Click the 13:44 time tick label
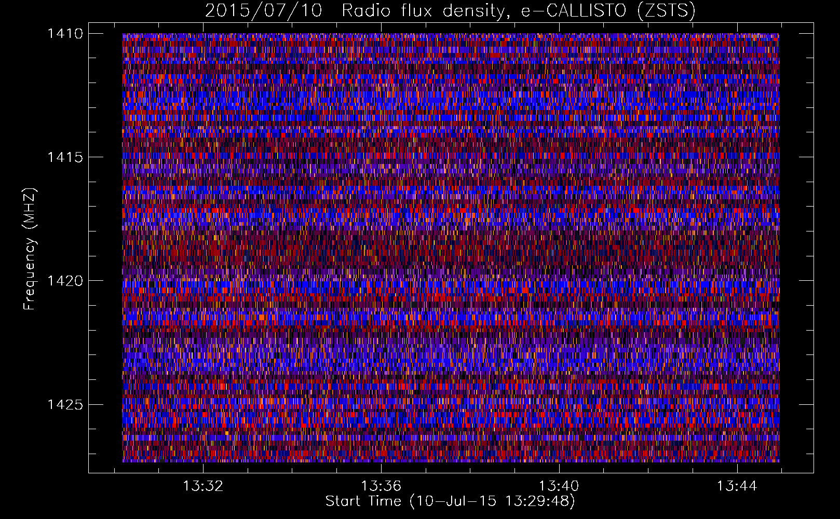This screenshot has height=519, width=840. 737,486
